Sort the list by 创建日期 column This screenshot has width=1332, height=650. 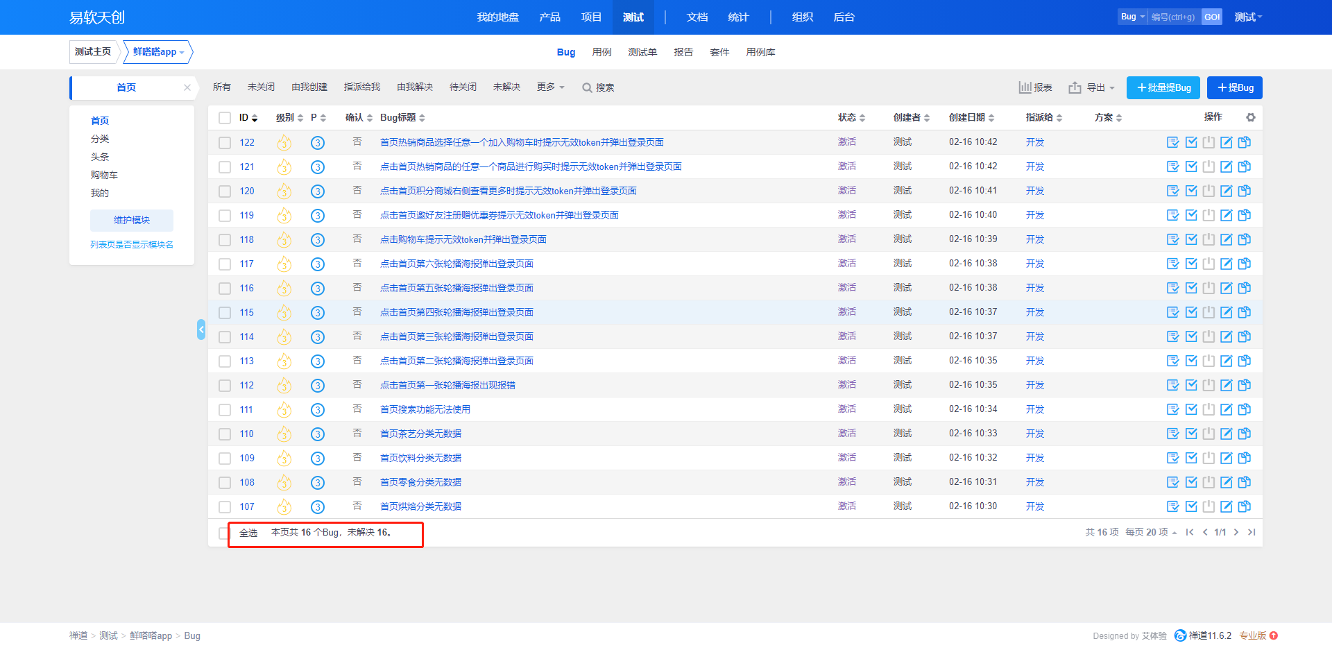(x=971, y=117)
